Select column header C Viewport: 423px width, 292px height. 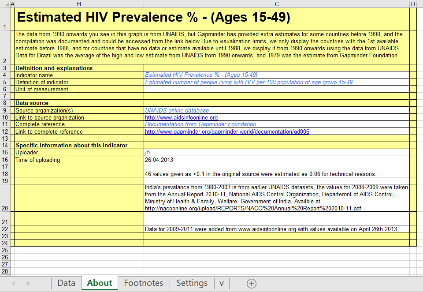277,4
